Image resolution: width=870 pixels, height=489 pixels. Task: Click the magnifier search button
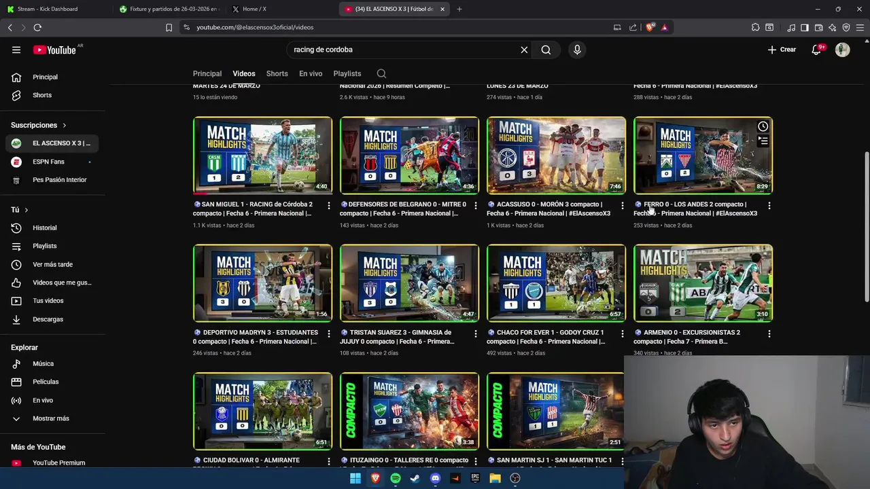point(546,50)
